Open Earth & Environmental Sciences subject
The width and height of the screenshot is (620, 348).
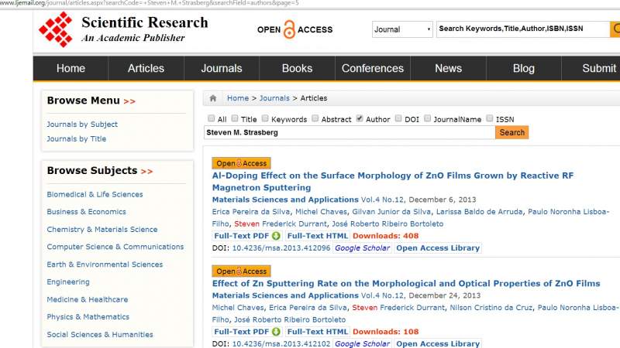tap(105, 264)
